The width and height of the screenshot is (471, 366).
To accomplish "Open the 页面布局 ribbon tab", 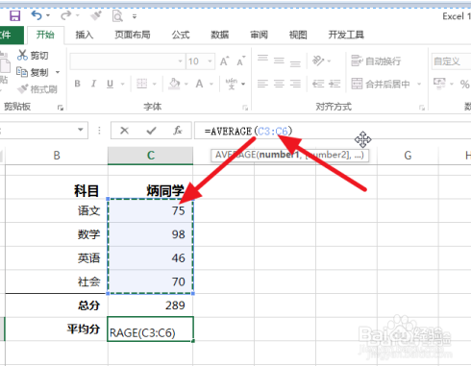I will [x=133, y=35].
